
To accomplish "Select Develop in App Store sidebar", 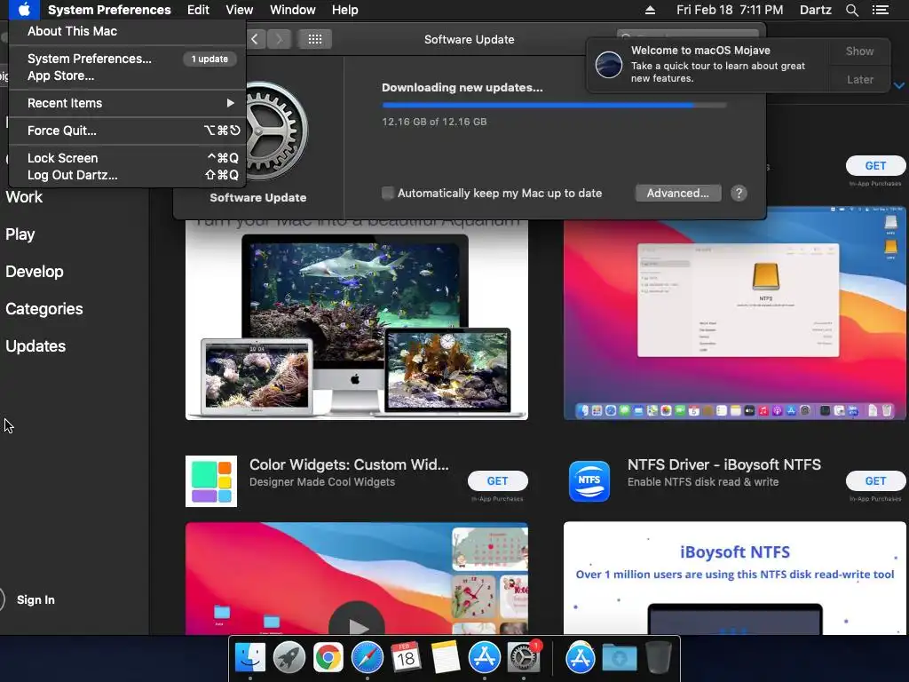I will [x=35, y=272].
